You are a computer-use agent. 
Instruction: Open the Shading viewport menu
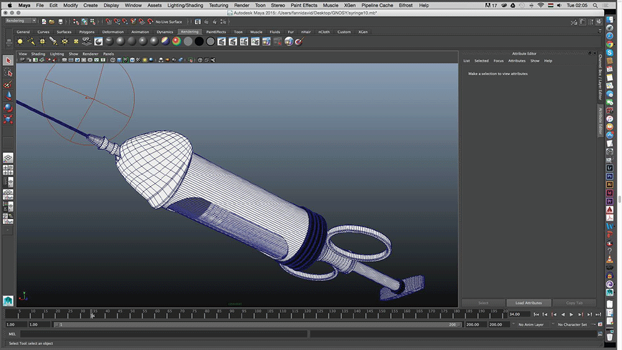click(38, 54)
